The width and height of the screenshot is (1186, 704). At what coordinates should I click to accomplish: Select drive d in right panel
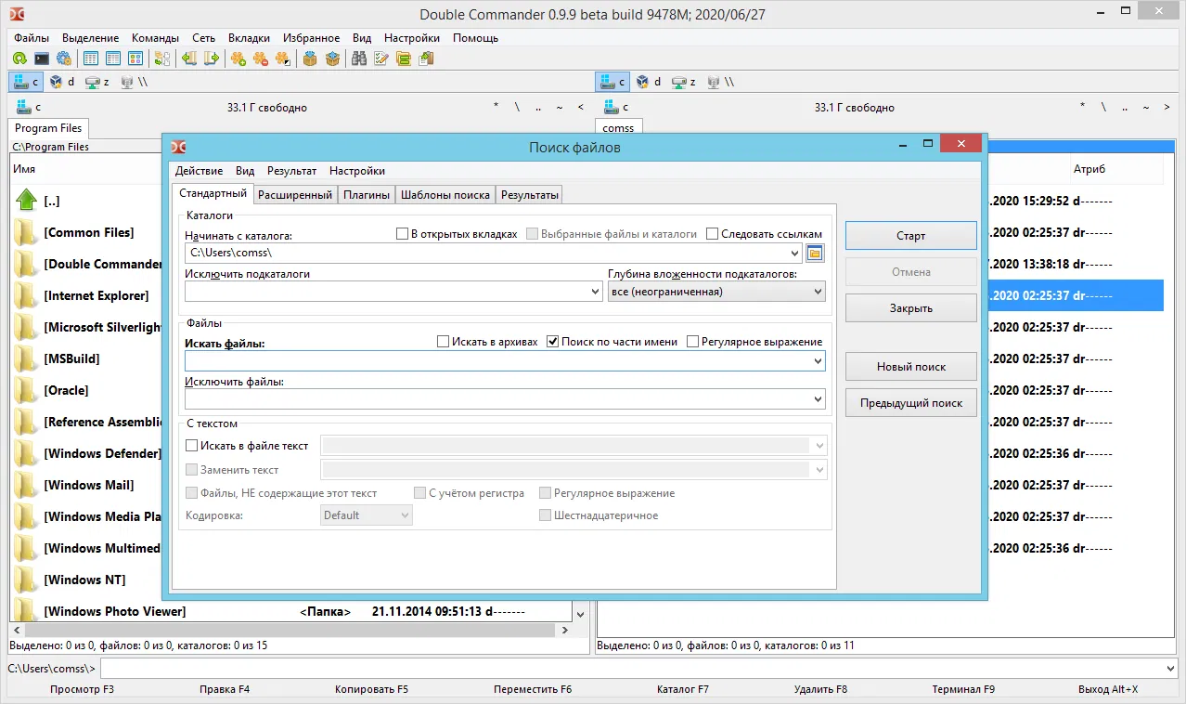[x=649, y=82]
